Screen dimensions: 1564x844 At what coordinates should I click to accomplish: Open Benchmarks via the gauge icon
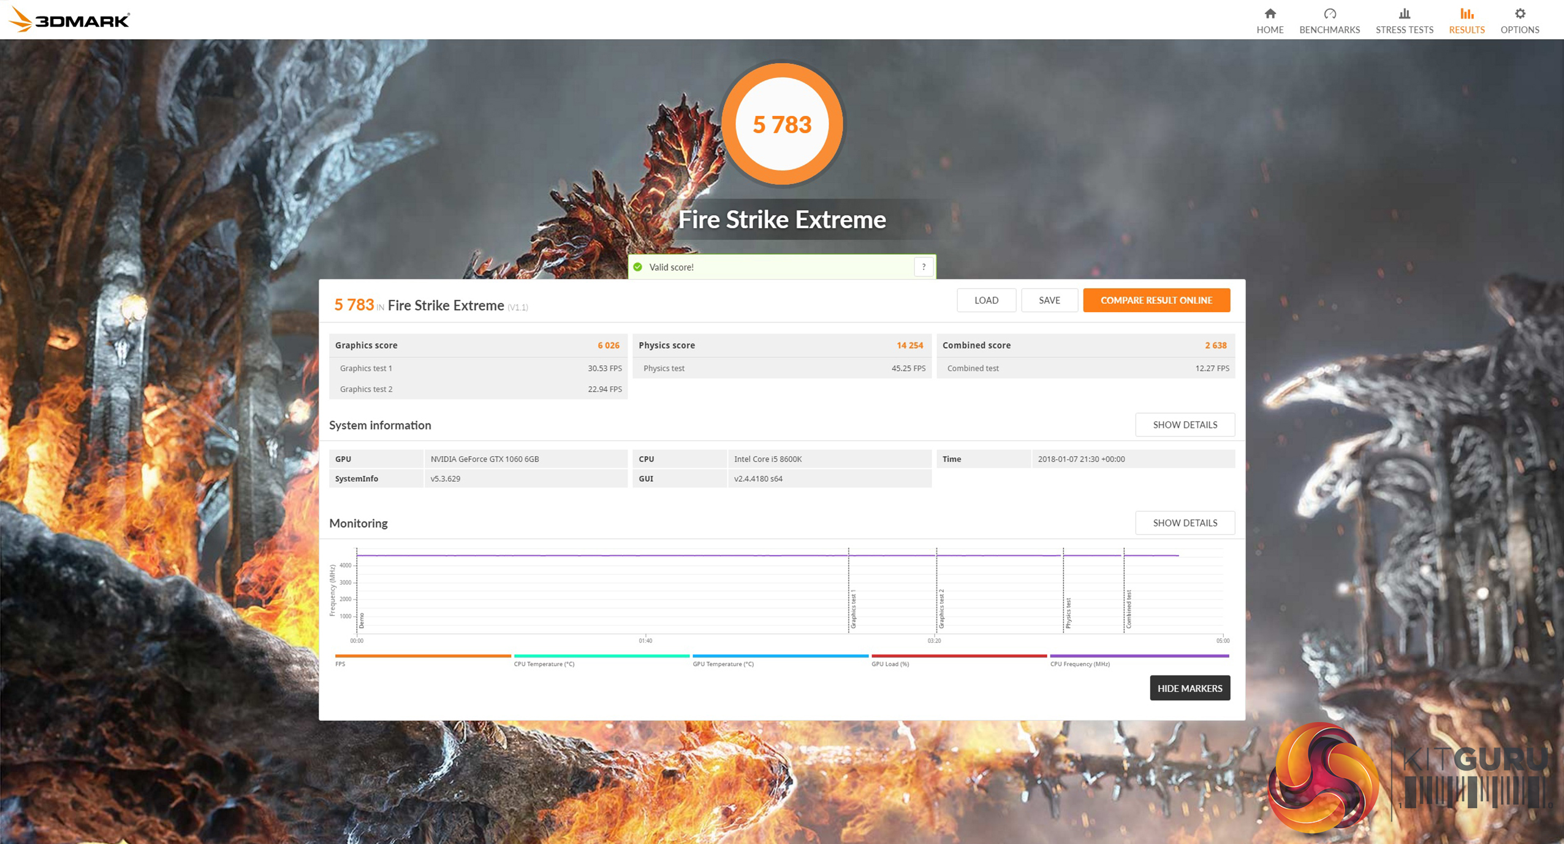point(1329,13)
